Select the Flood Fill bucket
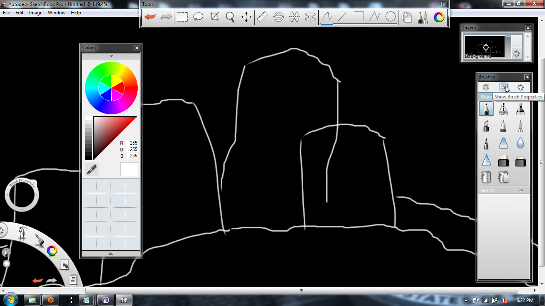545x306 pixels. point(486,177)
